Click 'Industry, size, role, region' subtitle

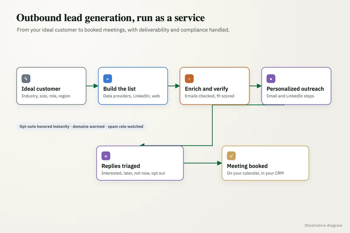click(46, 96)
